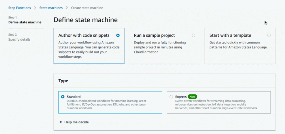The width and height of the screenshot is (285, 134).
Task: Select the Author with code snippets radio button
Action: point(118,35)
